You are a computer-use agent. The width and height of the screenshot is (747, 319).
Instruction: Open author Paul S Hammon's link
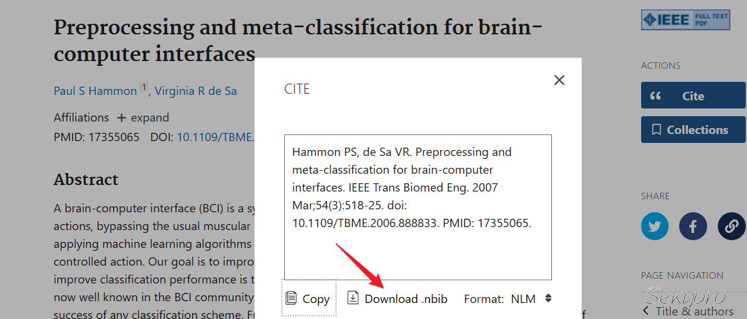click(95, 91)
